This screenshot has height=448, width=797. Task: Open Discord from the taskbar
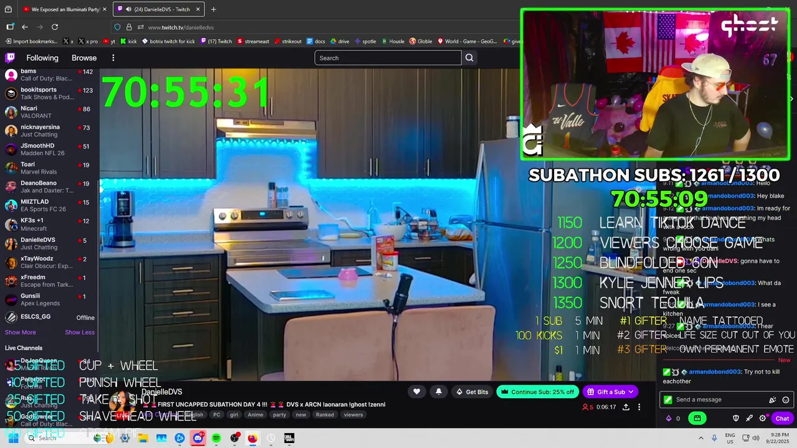(x=198, y=438)
